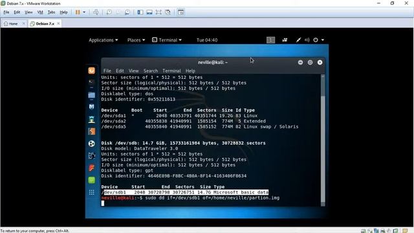Viewport: 414px width, 233px height.
Task: Click the /dev/sda5 Linux swap row
Action: click(200, 127)
